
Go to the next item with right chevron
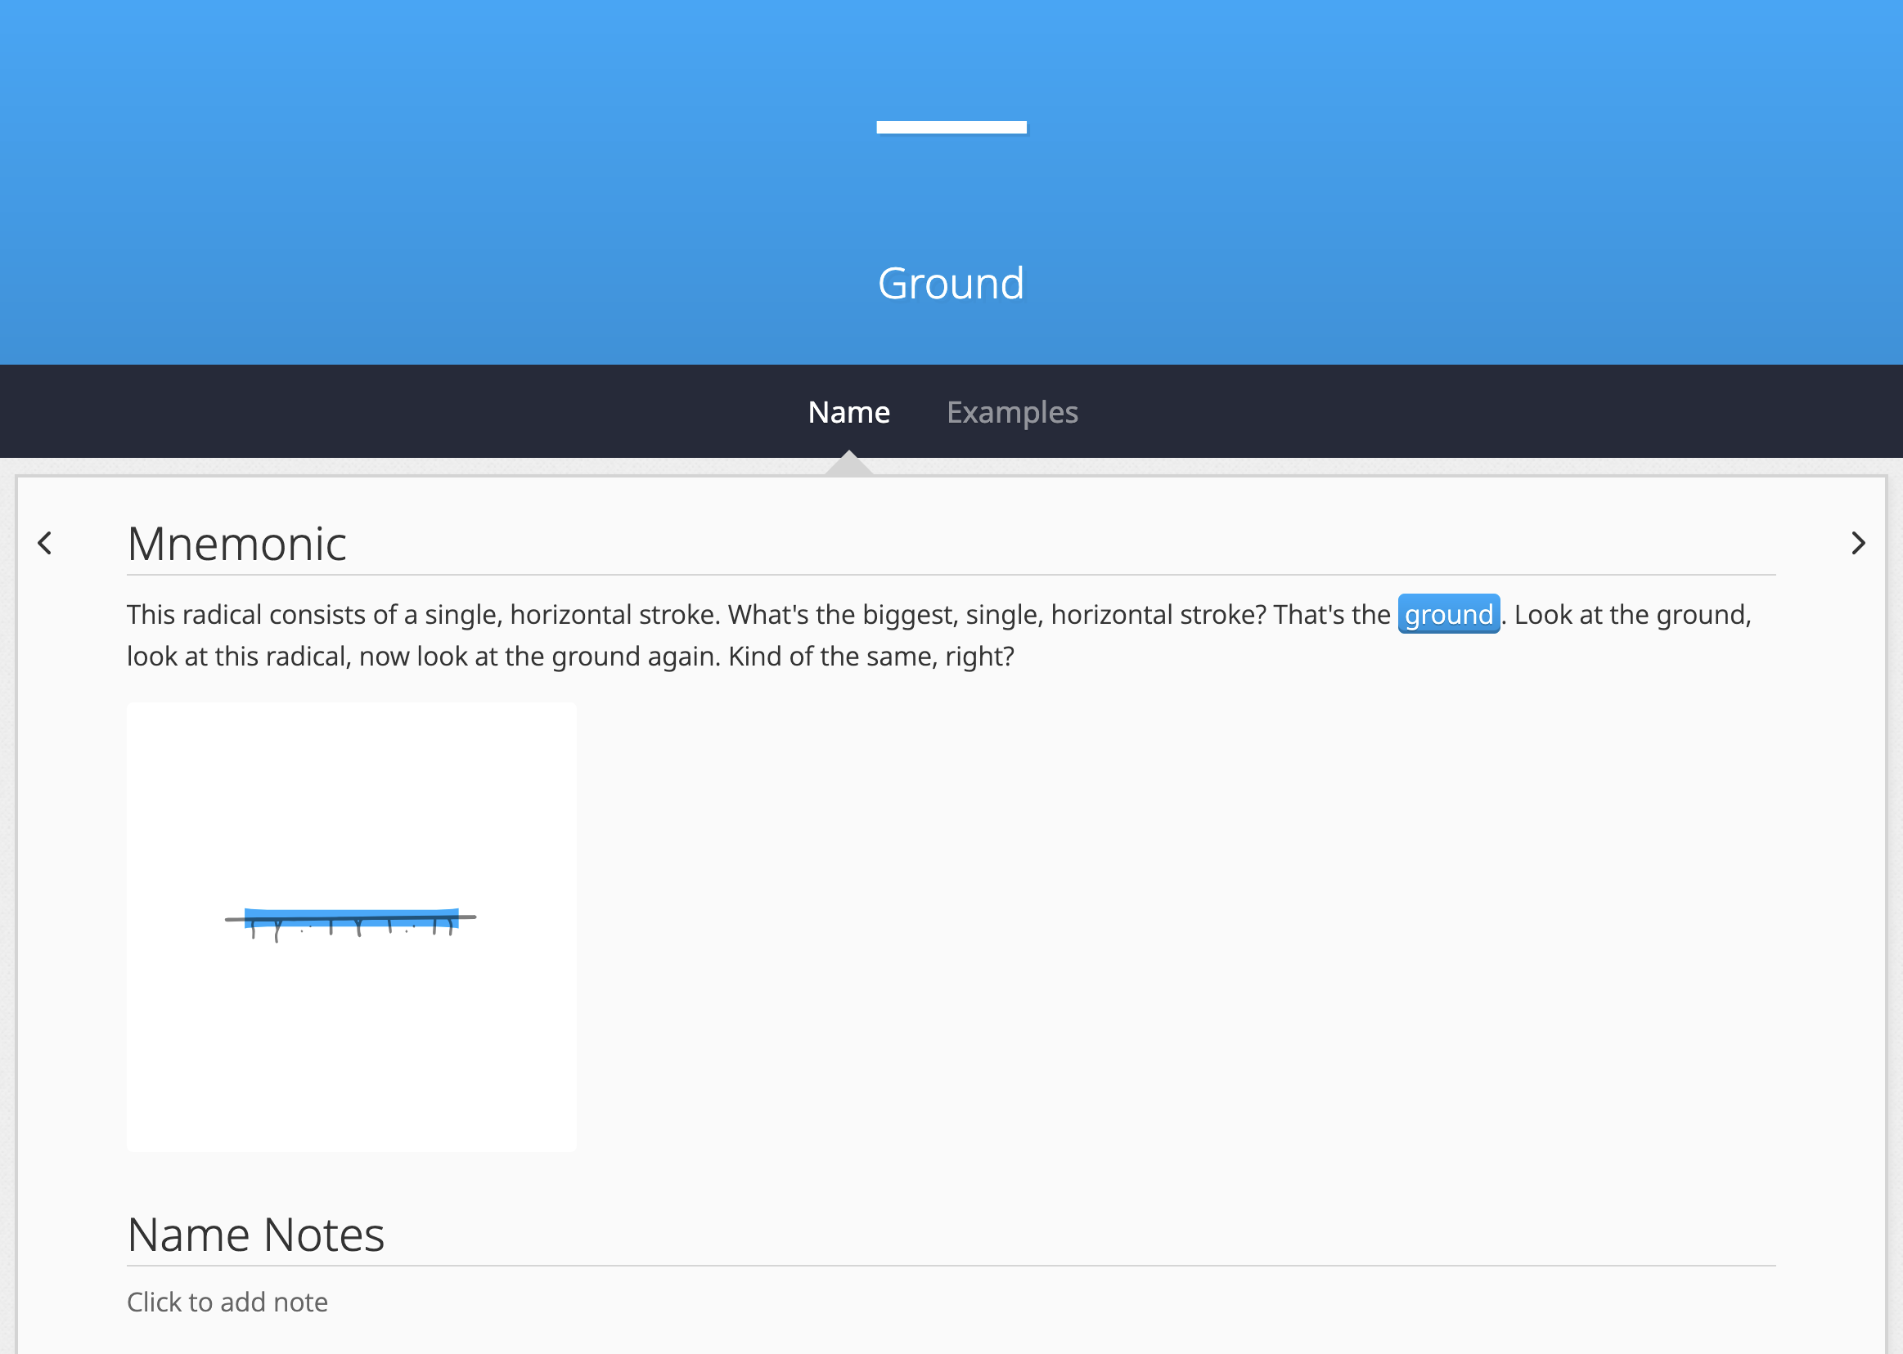point(1857,544)
